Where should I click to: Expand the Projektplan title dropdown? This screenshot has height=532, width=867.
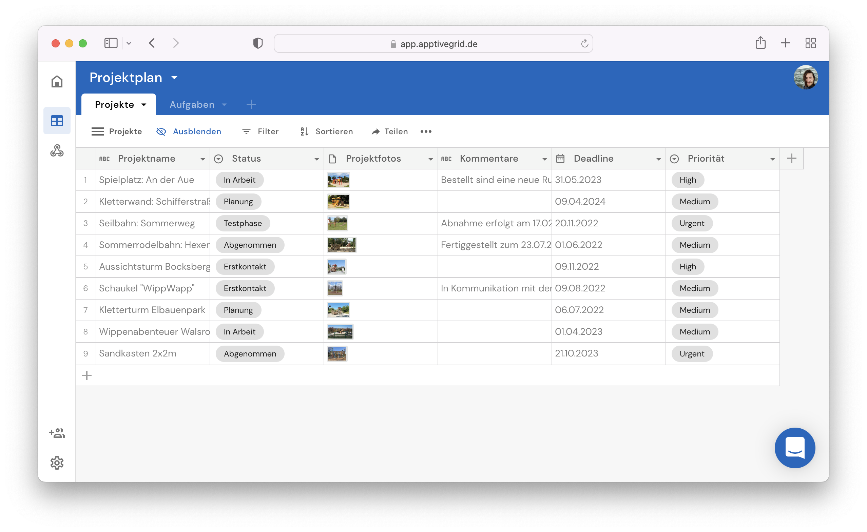174,78
